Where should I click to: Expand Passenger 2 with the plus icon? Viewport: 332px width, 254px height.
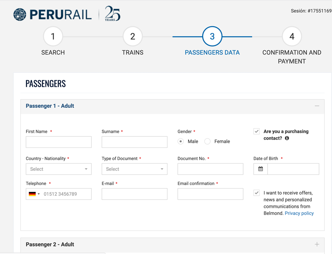(317, 244)
